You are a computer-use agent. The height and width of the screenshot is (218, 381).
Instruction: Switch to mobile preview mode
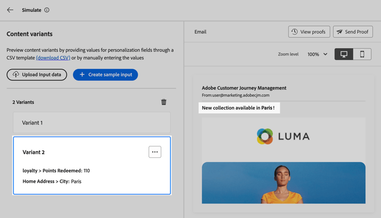tap(362, 54)
